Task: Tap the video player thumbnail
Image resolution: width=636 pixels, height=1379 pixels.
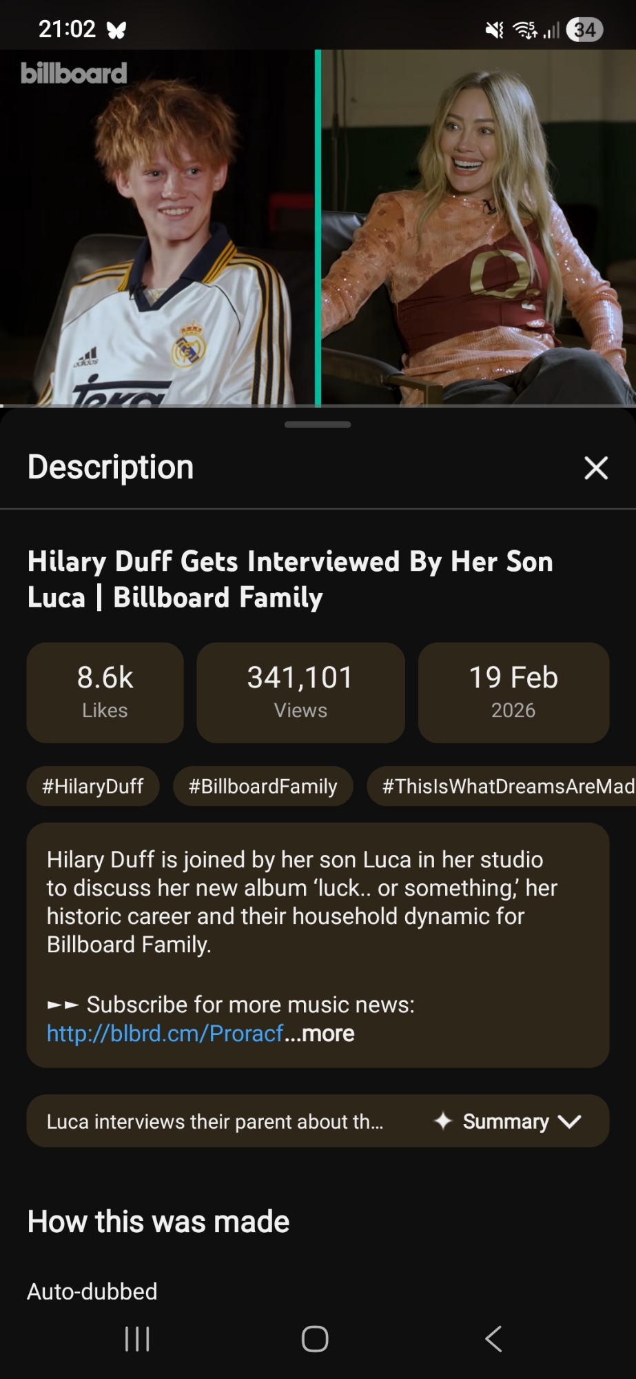Action: tap(318, 228)
